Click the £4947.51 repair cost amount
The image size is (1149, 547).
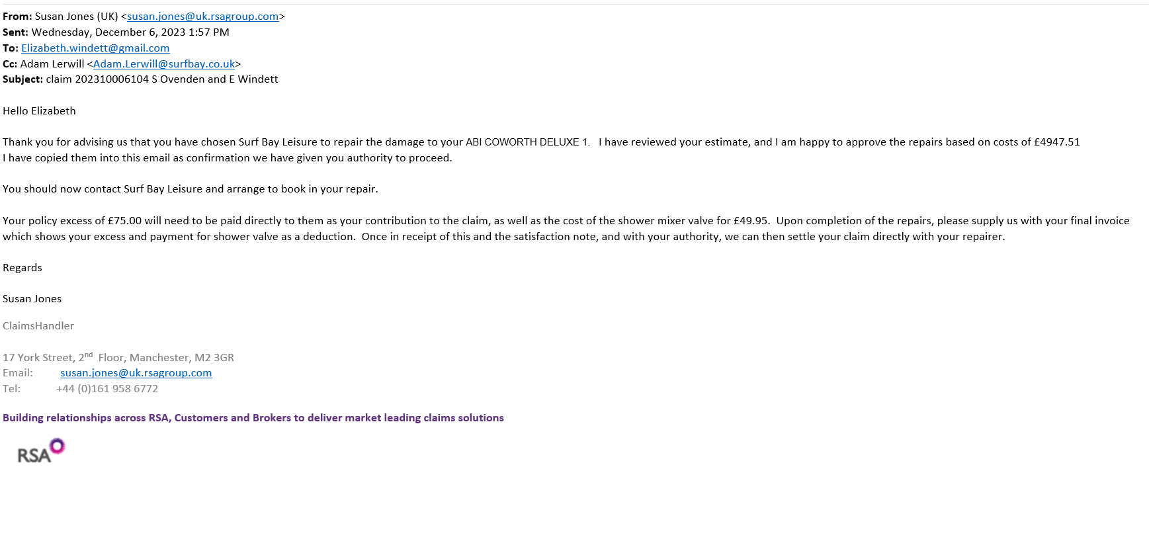click(x=1056, y=142)
